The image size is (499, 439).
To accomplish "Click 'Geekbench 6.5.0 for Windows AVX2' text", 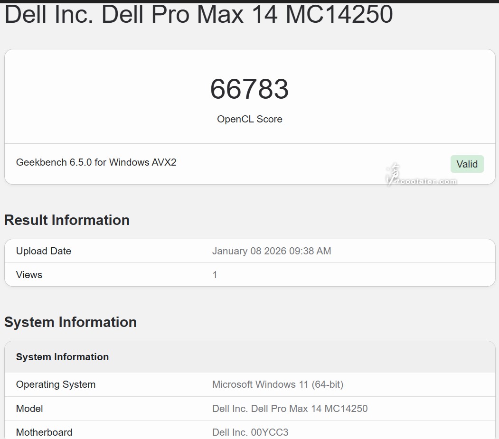I will [96, 162].
